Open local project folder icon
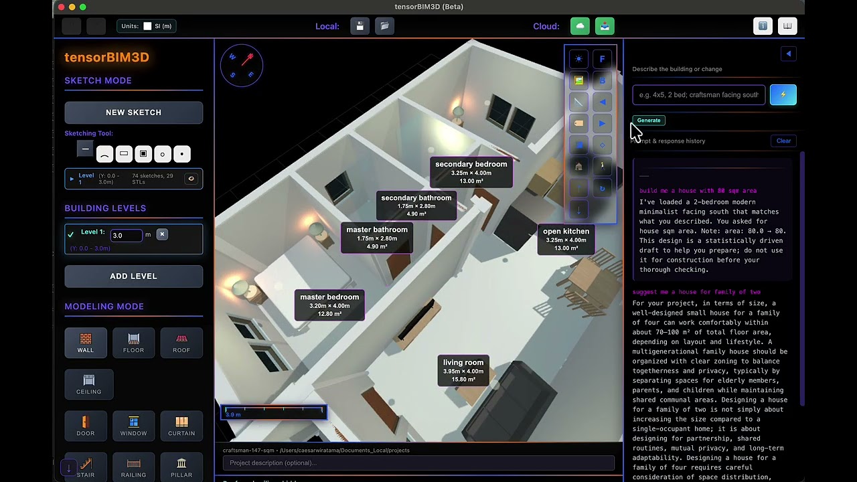 click(x=384, y=26)
